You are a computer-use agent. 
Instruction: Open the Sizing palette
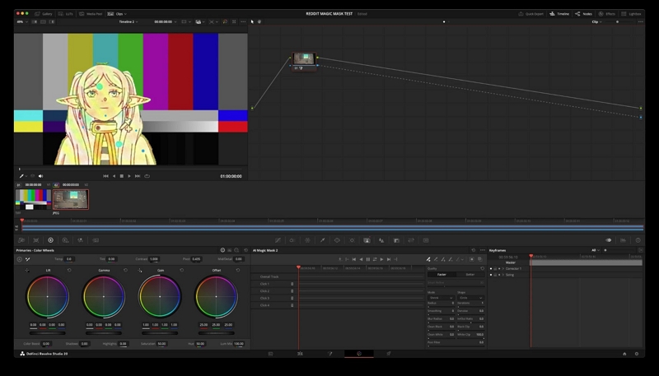(411, 240)
